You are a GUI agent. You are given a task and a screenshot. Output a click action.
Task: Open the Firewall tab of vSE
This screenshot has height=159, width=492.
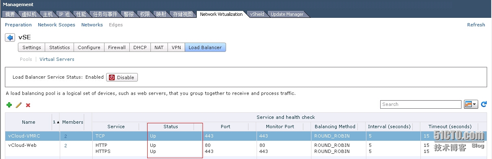[x=117, y=47]
